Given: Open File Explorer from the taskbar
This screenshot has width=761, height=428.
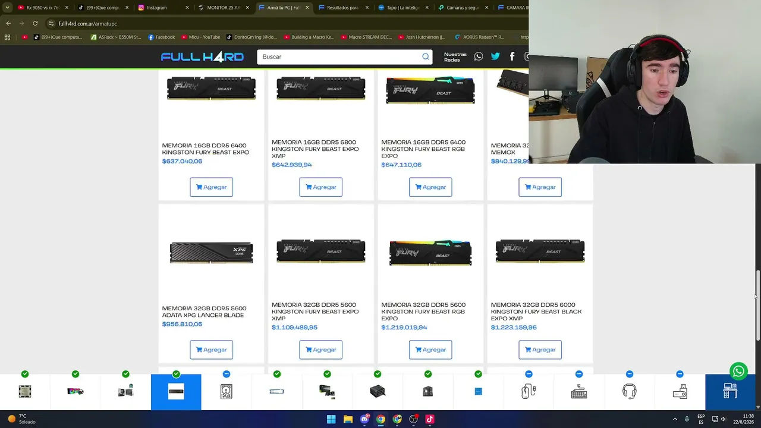Looking at the screenshot, I should tap(348, 419).
